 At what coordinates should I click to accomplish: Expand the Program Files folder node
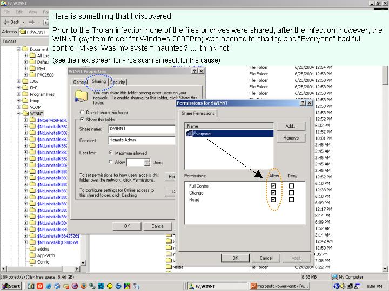[x=18, y=94]
